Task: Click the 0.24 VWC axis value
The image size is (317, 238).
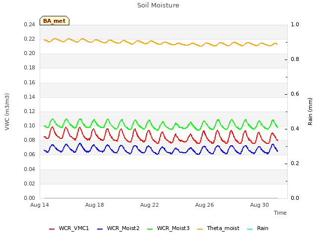Action: (30, 25)
